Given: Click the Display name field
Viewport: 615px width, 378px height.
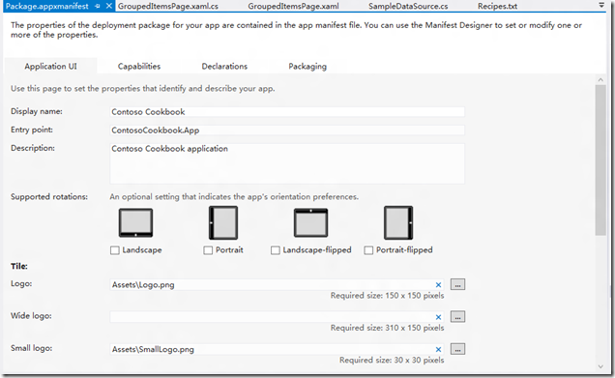Looking at the screenshot, I should point(287,112).
